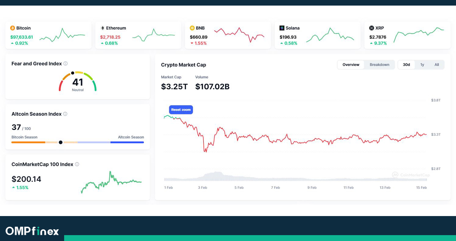Click the Ethereum diamond icon
Screen dimensions: 456x241
pos(103,28)
